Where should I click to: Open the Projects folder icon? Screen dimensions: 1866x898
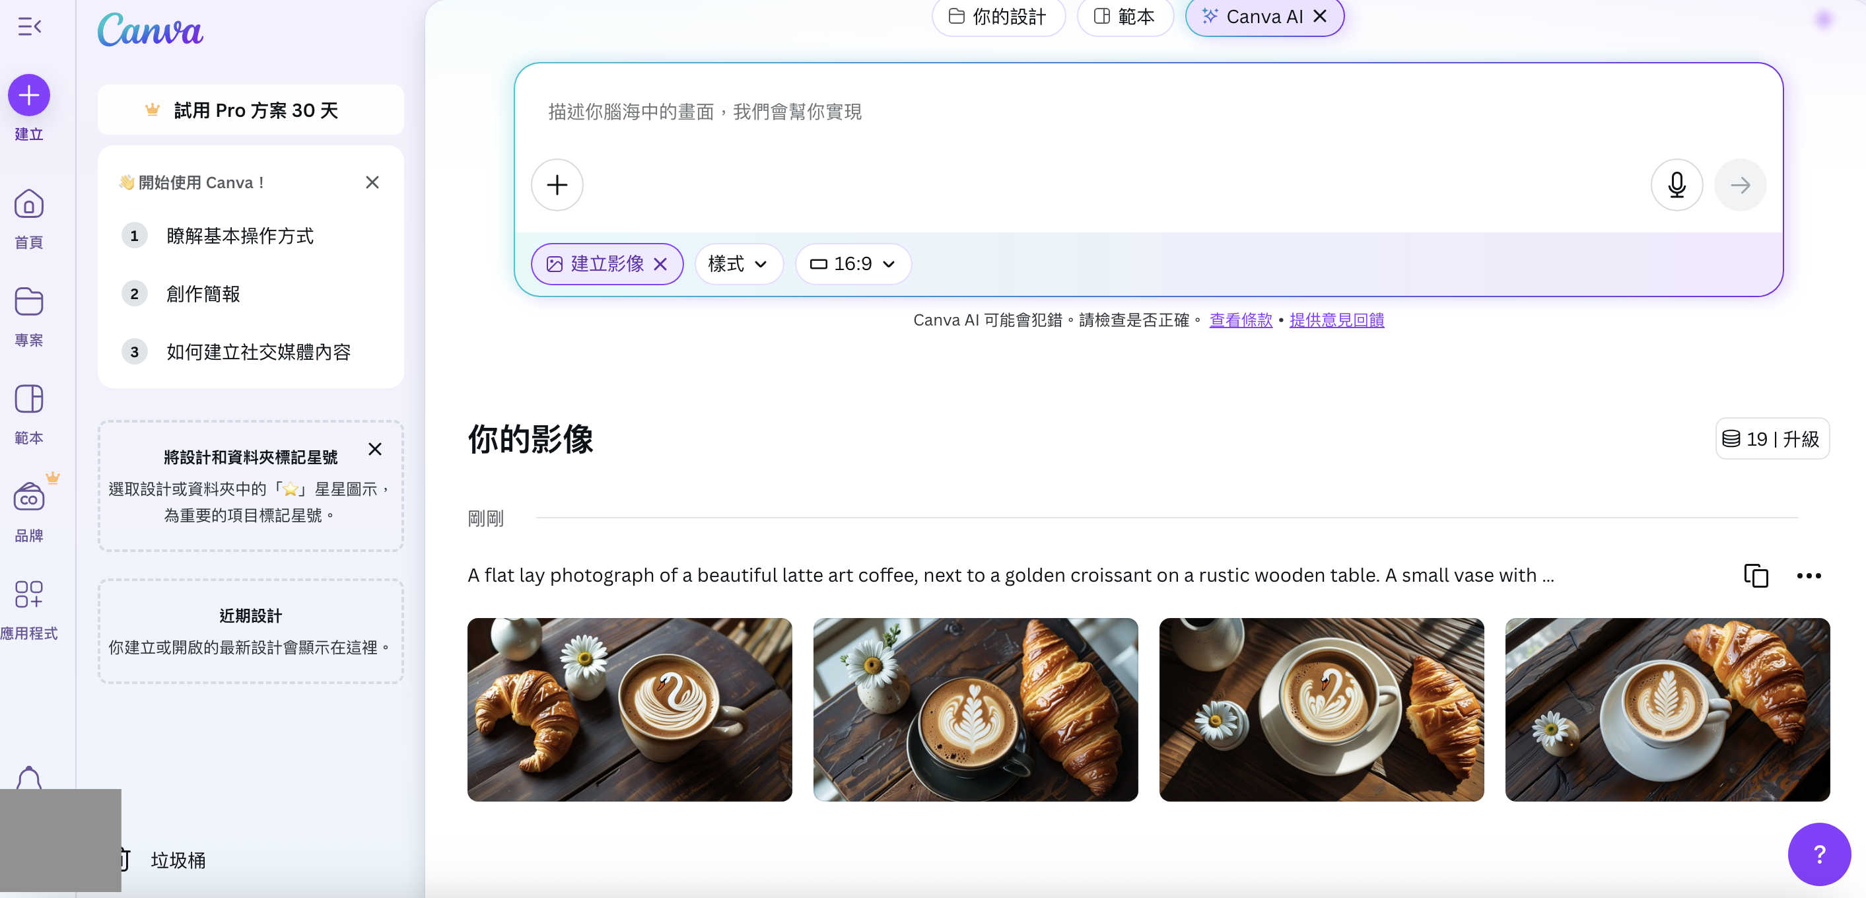(x=29, y=302)
